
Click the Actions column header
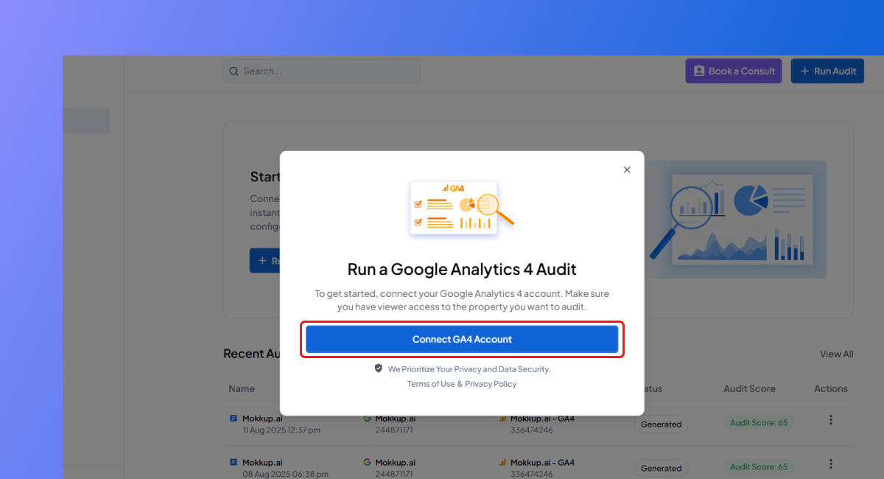click(x=831, y=388)
